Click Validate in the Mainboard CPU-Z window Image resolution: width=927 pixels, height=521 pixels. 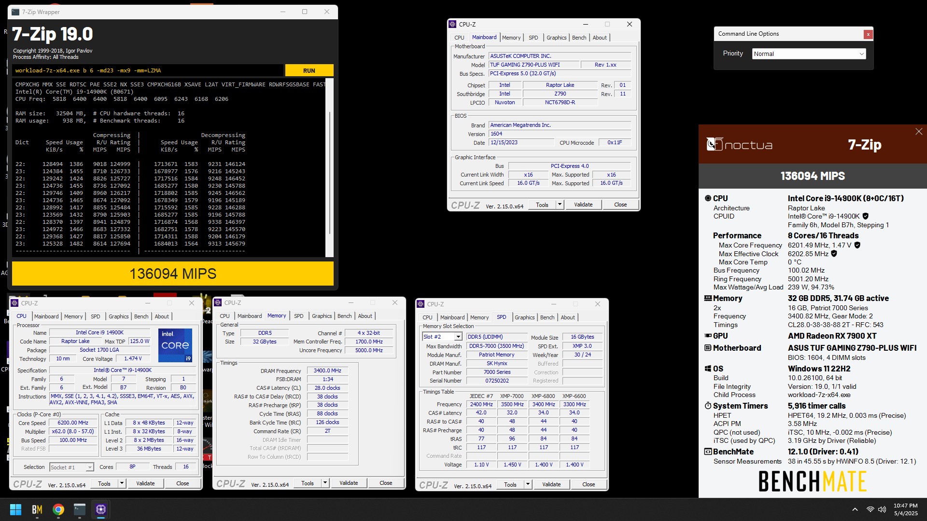pos(583,205)
